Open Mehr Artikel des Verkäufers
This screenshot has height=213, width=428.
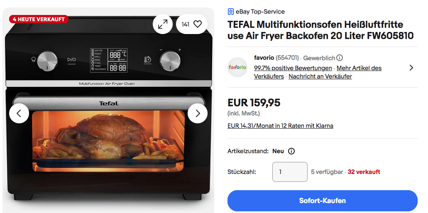(318, 72)
